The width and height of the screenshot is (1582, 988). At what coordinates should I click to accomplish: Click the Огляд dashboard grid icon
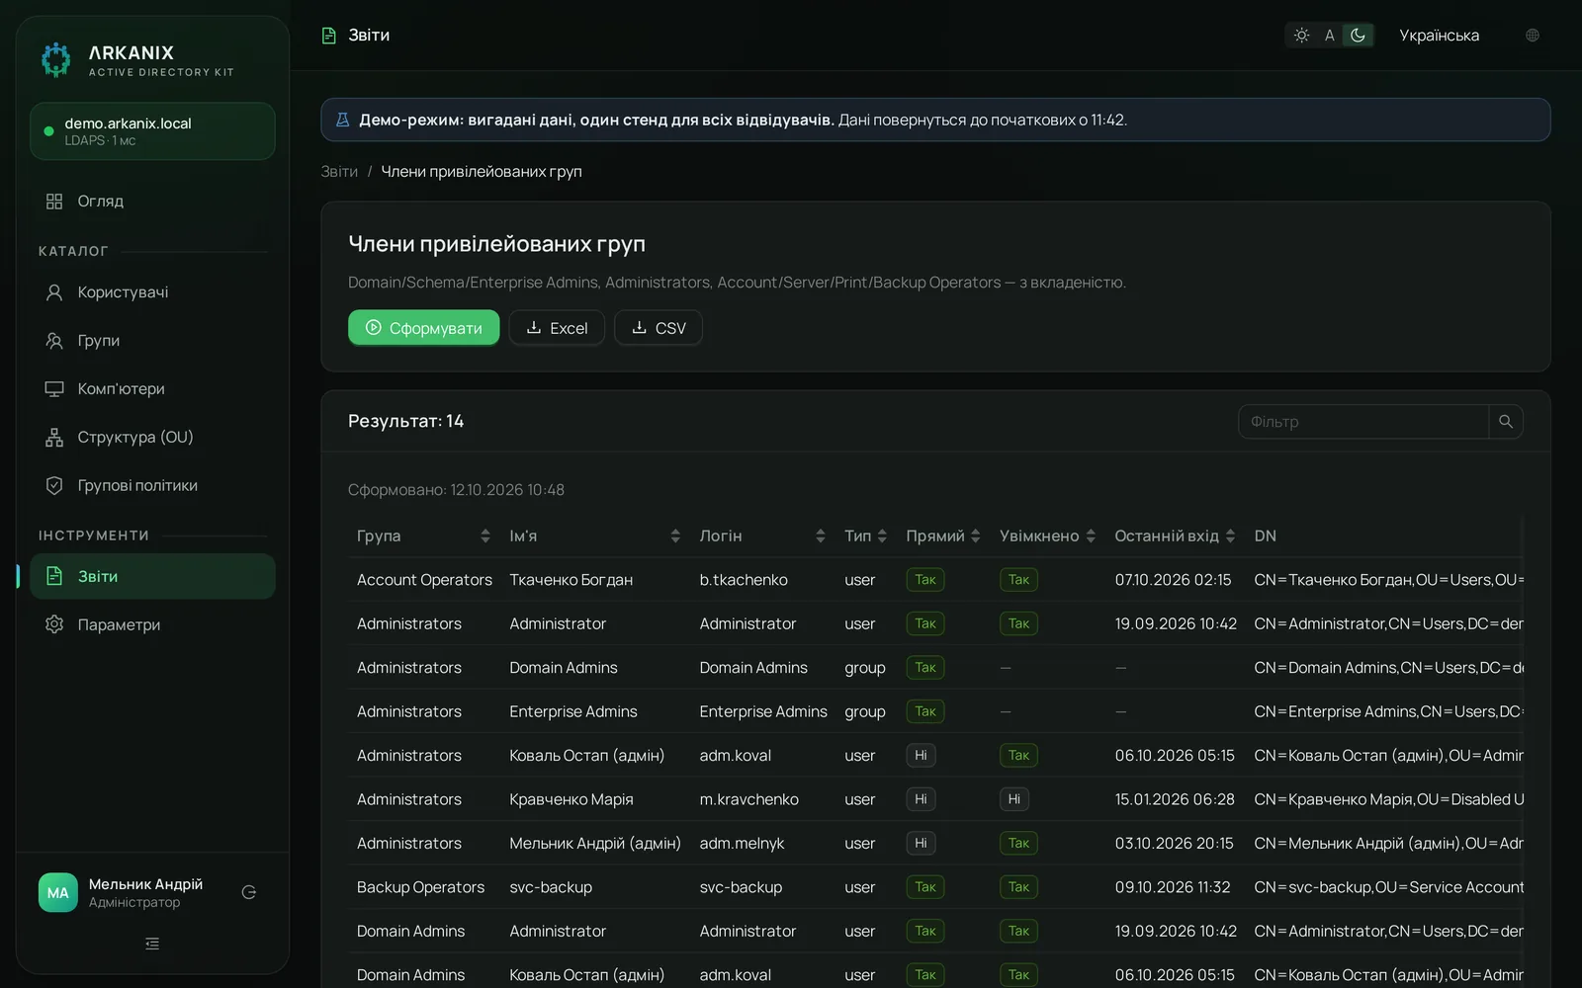(x=54, y=202)
